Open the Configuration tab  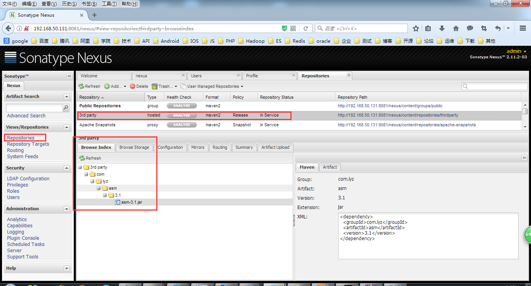click(170, 147)
